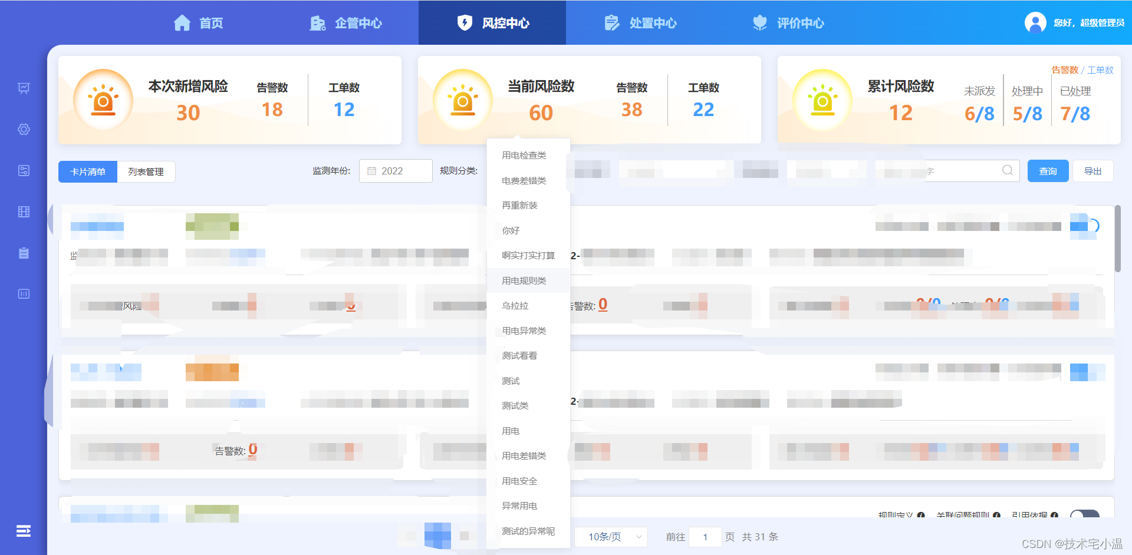Switch to the 列表管理 view tab
This screenshot has width=1132, height=555.
tap(146, 171)
